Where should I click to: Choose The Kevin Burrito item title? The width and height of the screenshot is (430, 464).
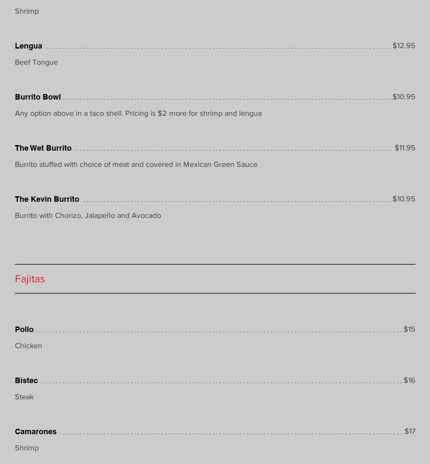[47, 199]
